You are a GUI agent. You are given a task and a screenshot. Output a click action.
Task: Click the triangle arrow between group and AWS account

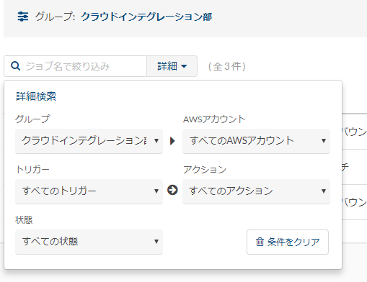pos(172,141)
